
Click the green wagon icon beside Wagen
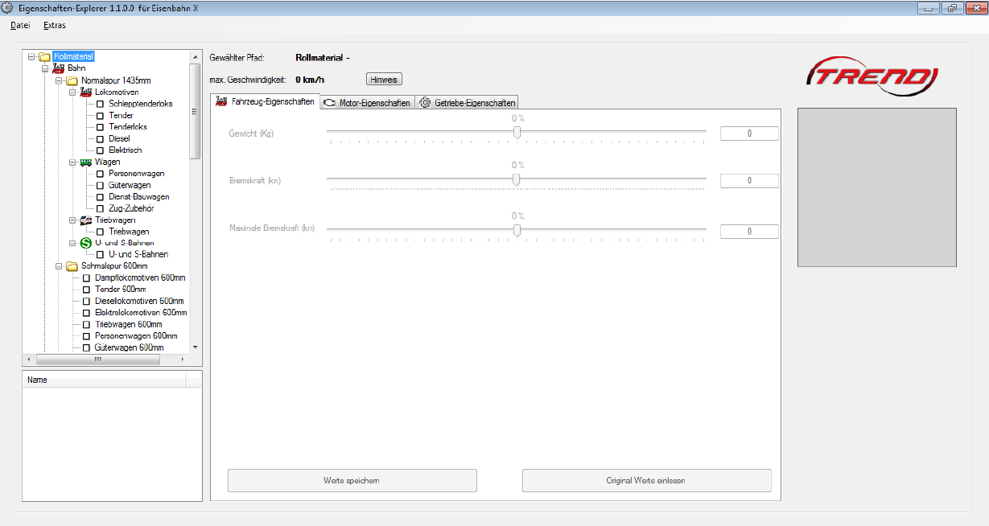tap(86, 162)
